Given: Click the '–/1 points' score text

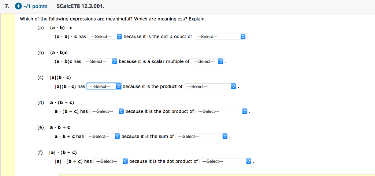Looking at the screenshot, I should pyautogui.click(x=36, y=7).
